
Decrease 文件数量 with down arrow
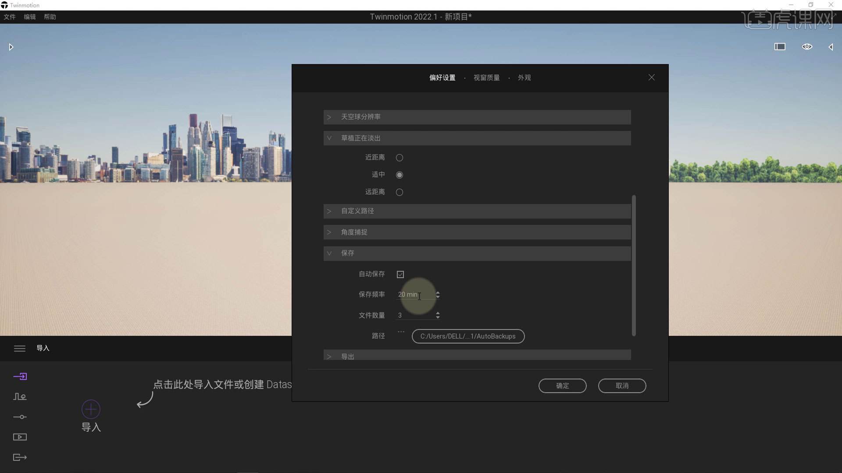[x=438, y=318]
